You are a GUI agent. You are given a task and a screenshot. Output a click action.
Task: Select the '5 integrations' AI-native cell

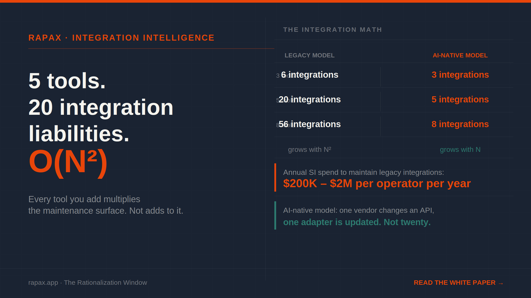460,99
